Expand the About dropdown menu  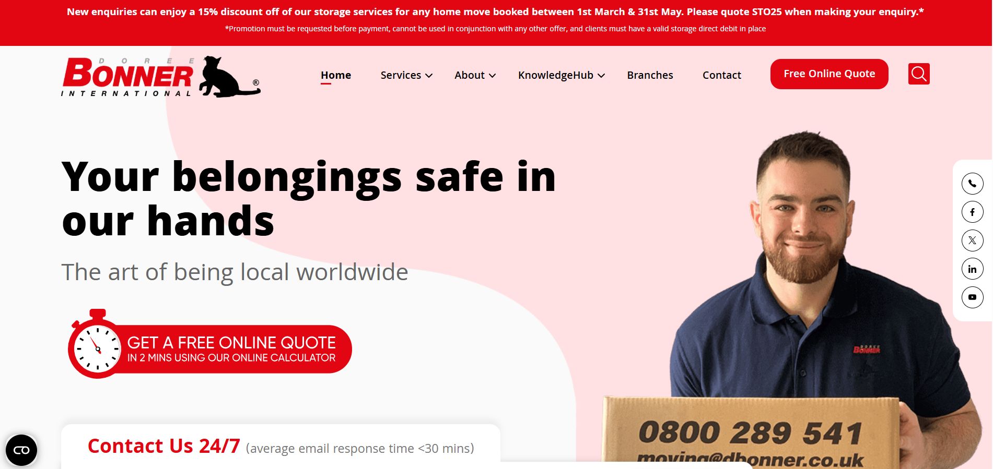click(x=475, y=75)
